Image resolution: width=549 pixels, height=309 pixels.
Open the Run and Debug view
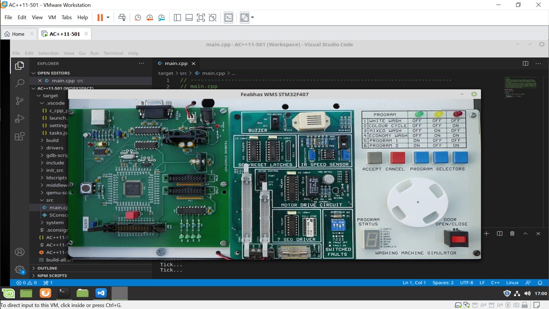click(19, 119)
